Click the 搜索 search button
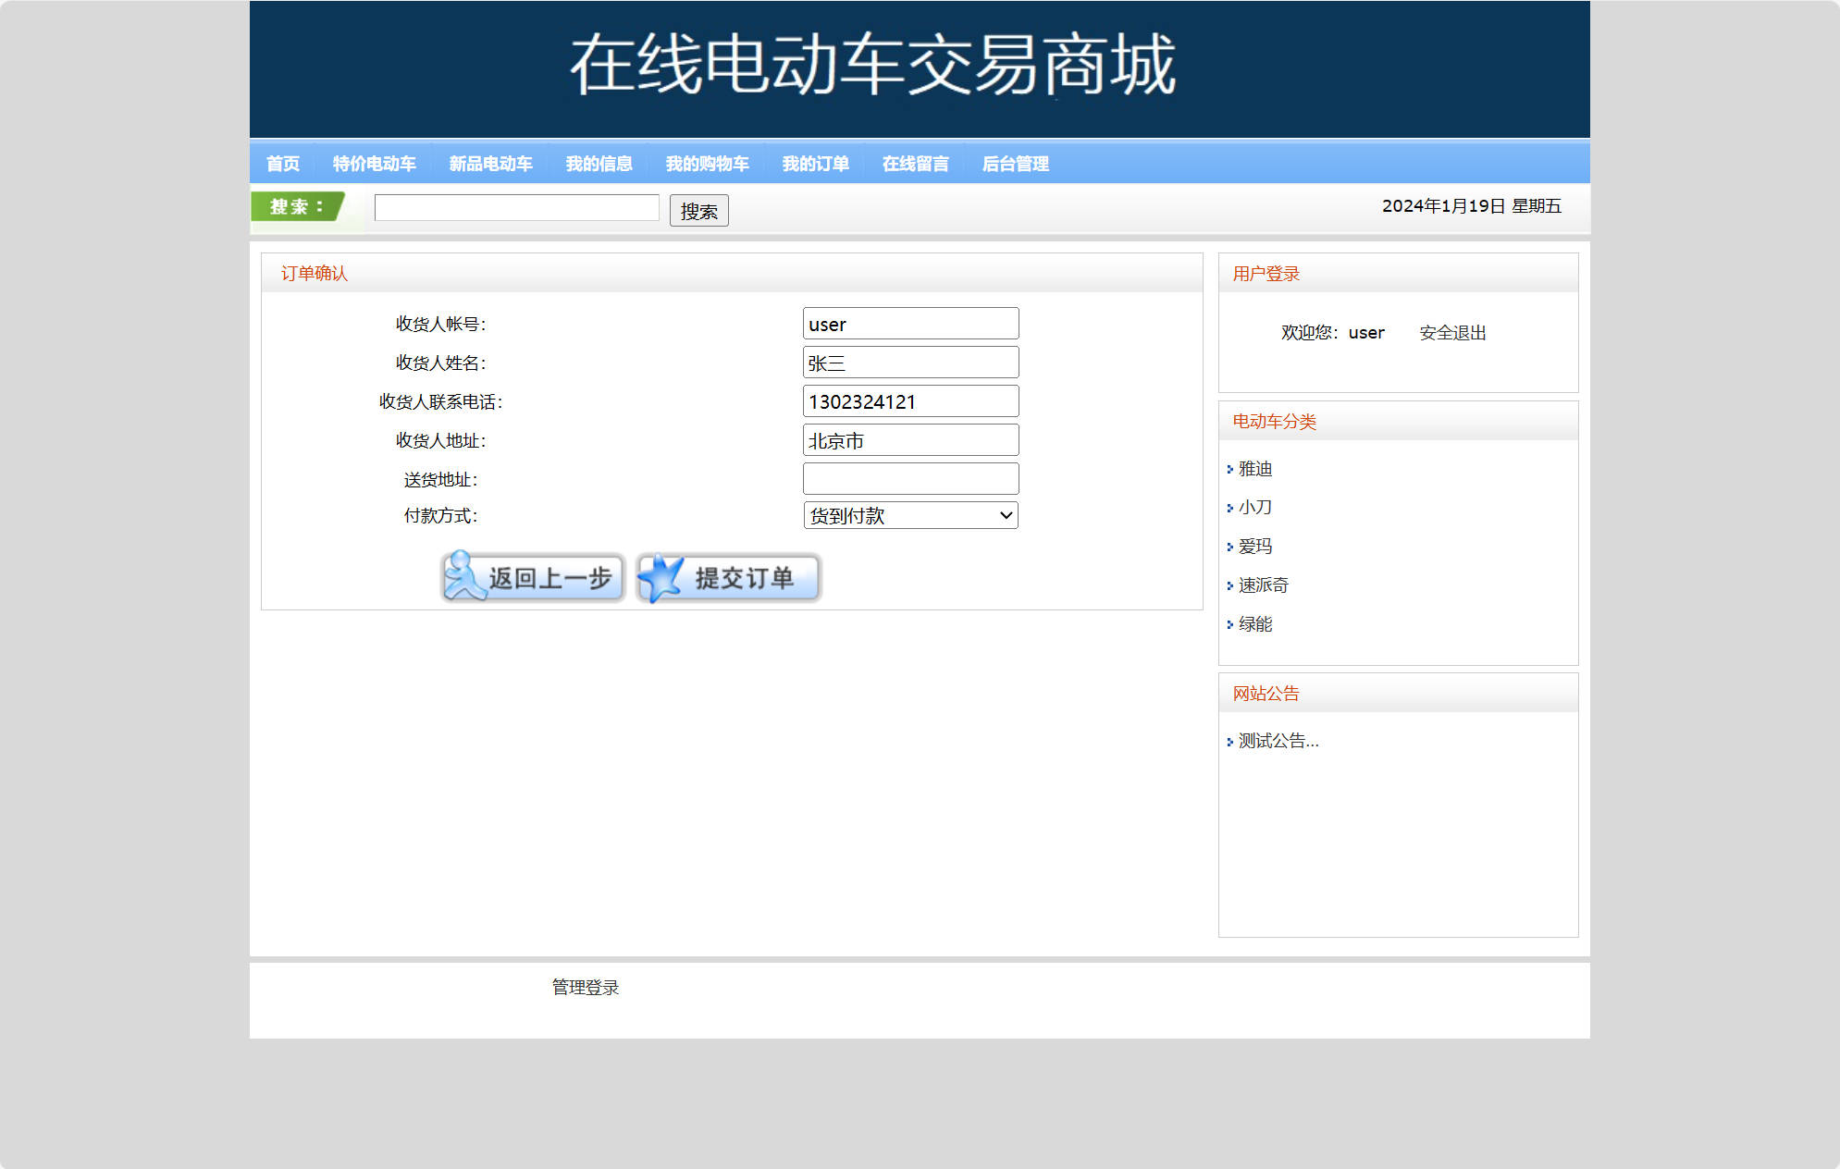This screenshot has height=1169, width=1840. [x=698, y=210]
